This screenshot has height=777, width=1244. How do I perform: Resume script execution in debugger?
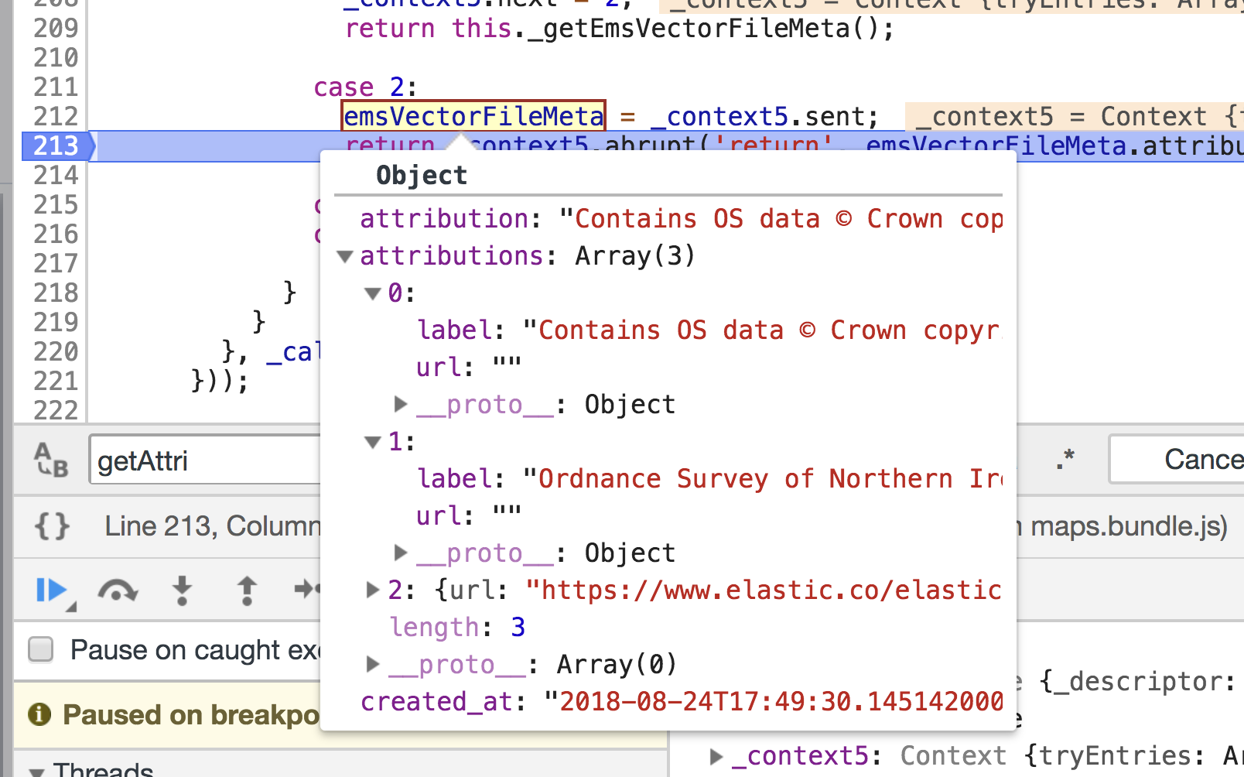pos(51,590)
